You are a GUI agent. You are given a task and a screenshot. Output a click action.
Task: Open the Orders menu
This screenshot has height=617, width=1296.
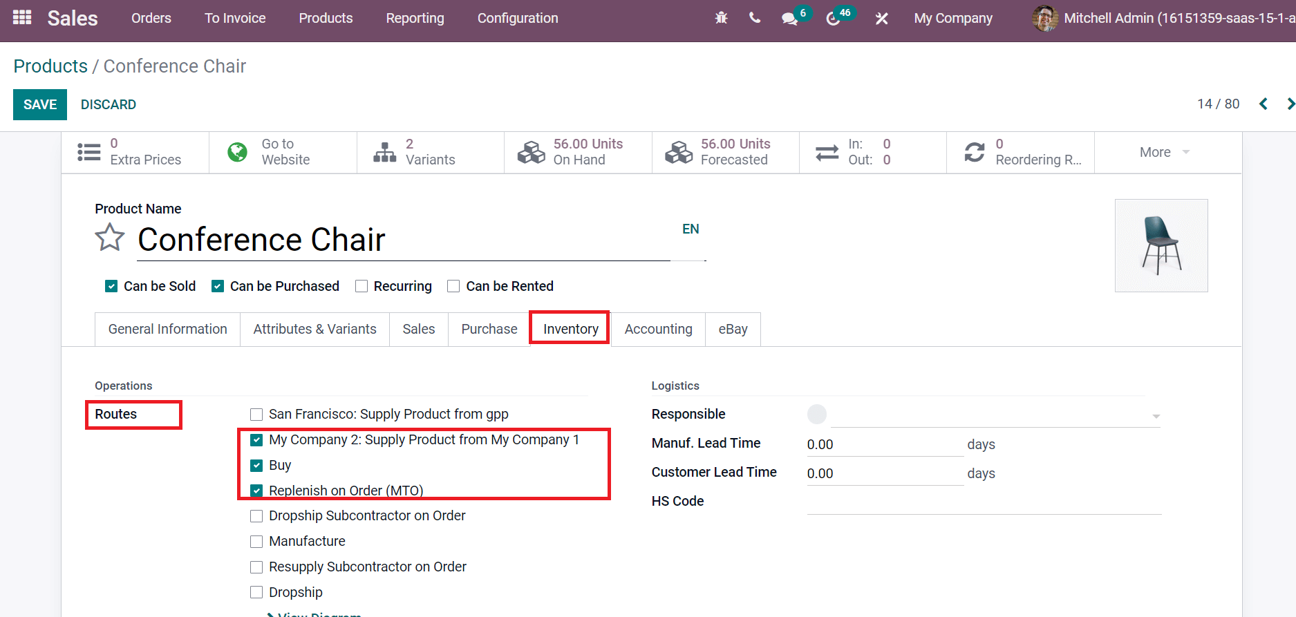click(151, 18)
